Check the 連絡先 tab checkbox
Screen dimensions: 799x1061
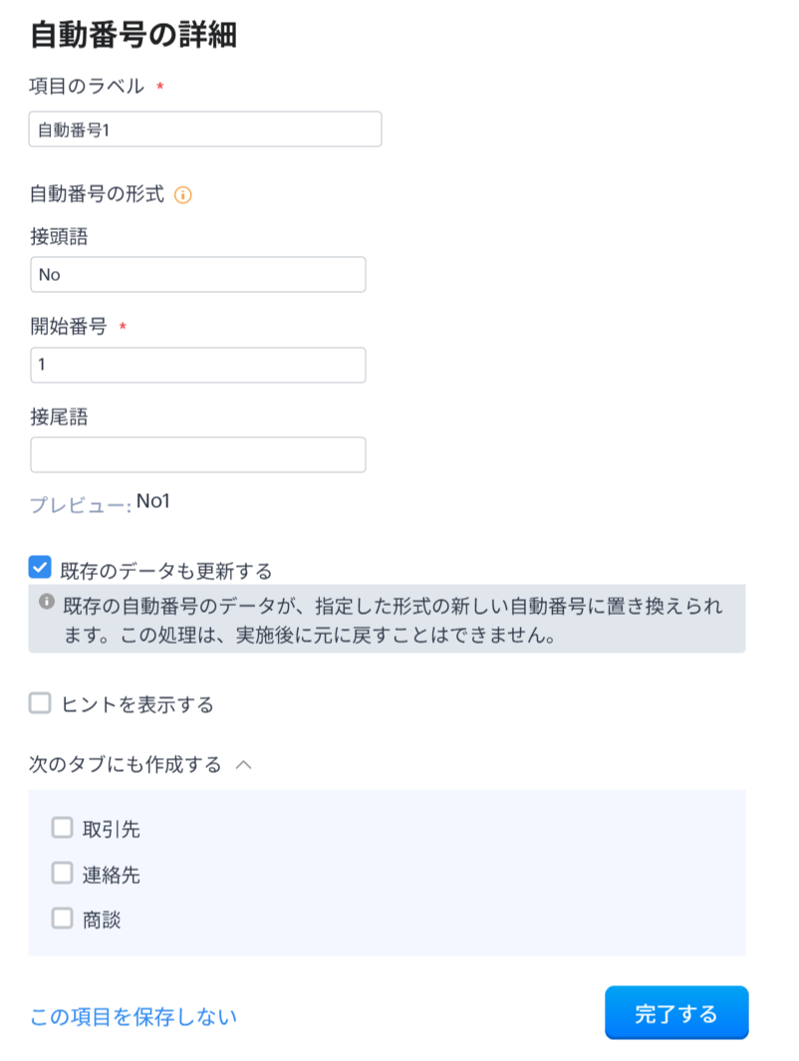63,874
